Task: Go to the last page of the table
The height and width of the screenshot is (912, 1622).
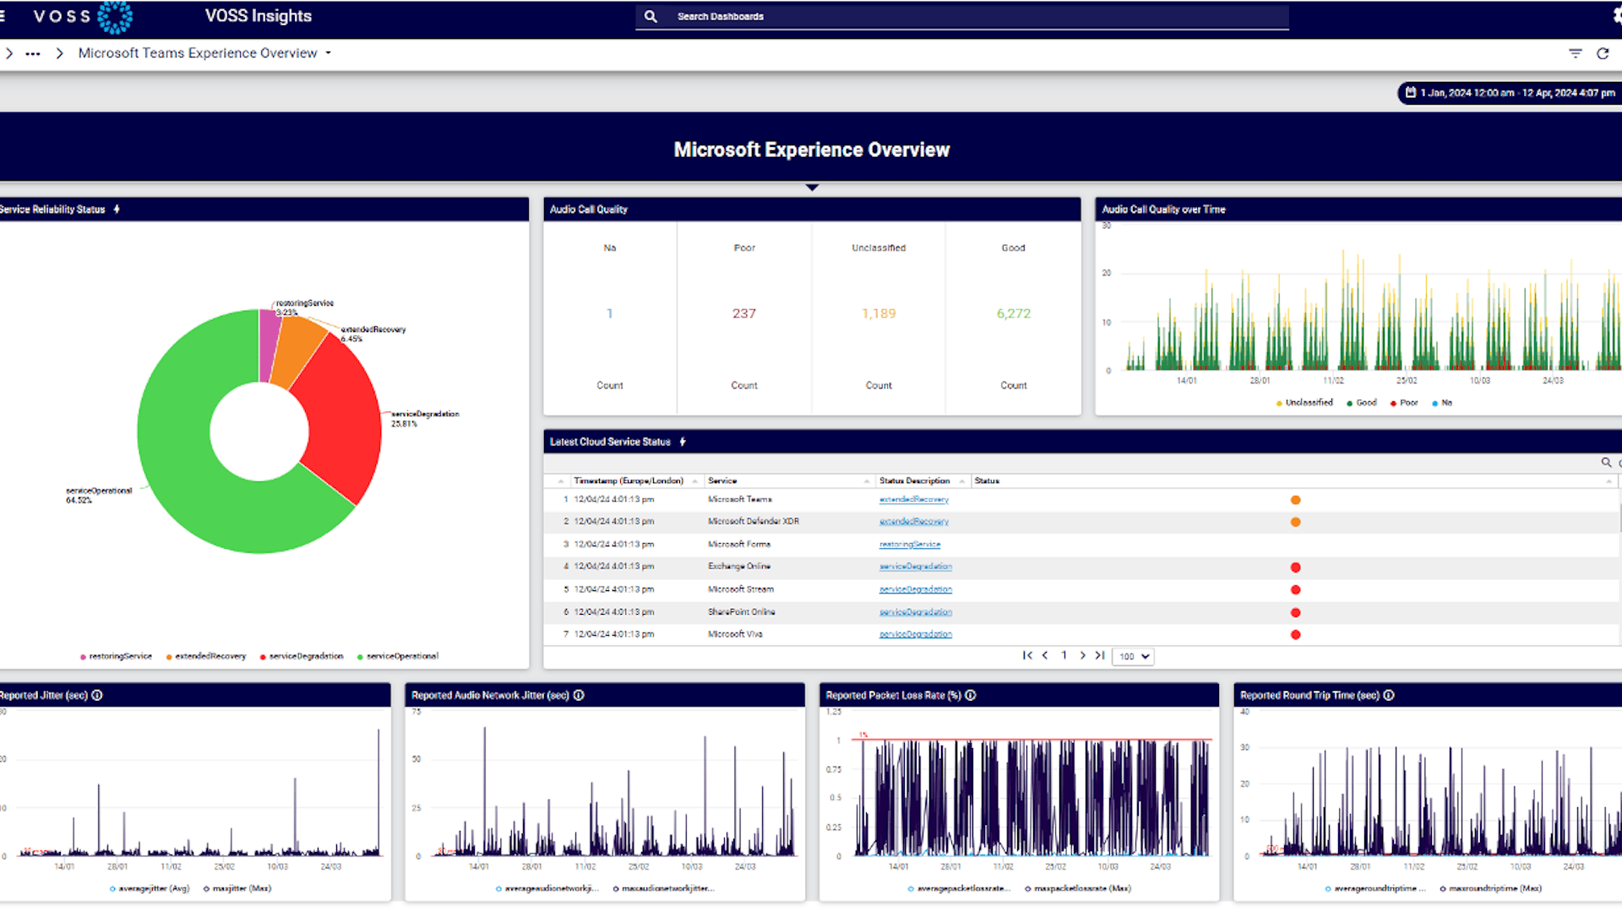Action: [1100, 655]
